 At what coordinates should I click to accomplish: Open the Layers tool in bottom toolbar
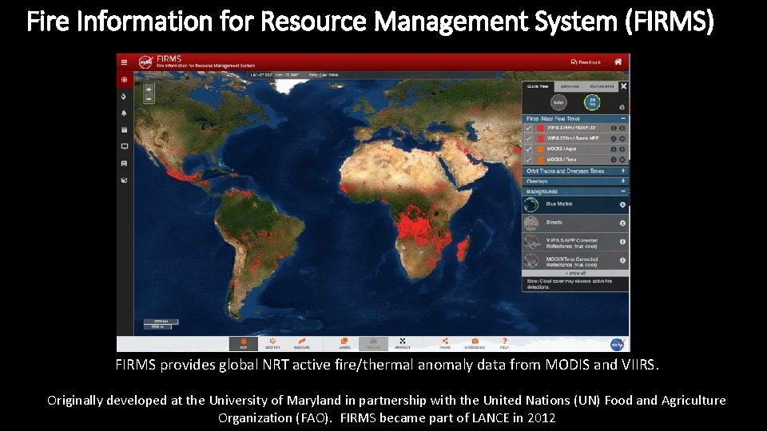[x=344, y=343]
